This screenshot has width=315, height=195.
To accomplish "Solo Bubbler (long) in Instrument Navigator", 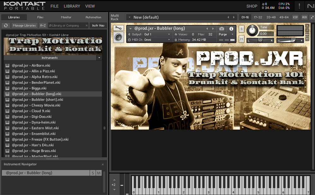I will pos(92,173).
